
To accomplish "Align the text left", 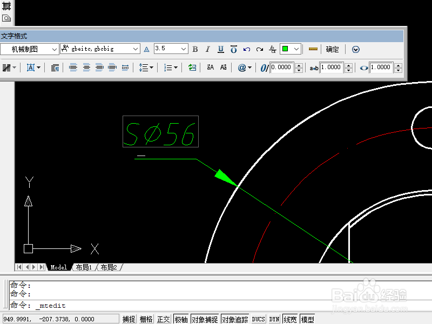I will 73,67.
